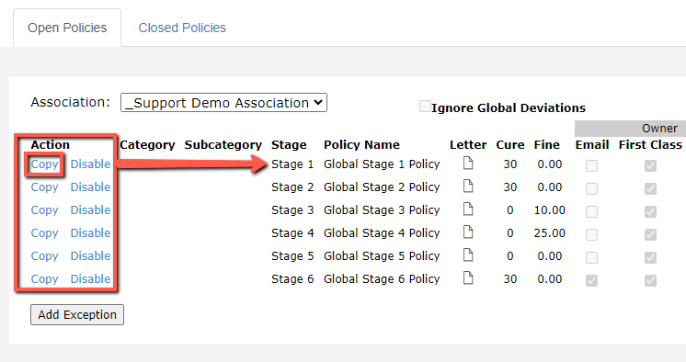Screen dimensions: 686x362
Task: Toggle the Owner Email checkbox for Stage 5
Action: (591, 257)
